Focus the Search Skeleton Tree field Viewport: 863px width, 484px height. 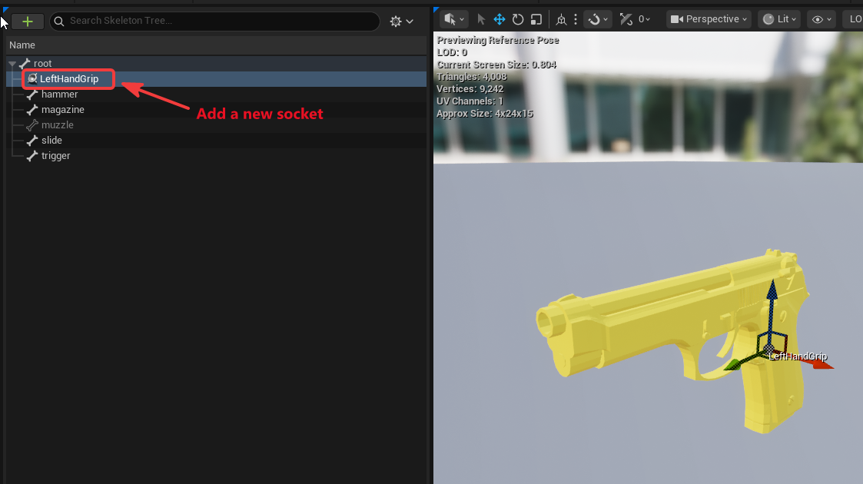pyautogui.click(x=214, y=21)
